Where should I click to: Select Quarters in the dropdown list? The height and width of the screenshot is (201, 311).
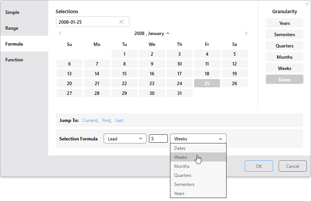(183, 175)
